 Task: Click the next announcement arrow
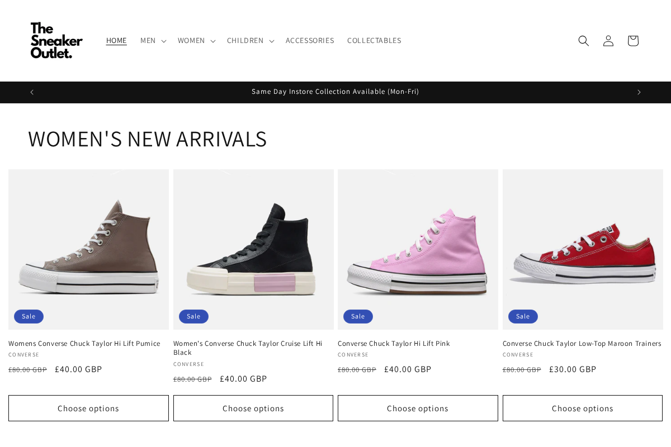[639, 92]
